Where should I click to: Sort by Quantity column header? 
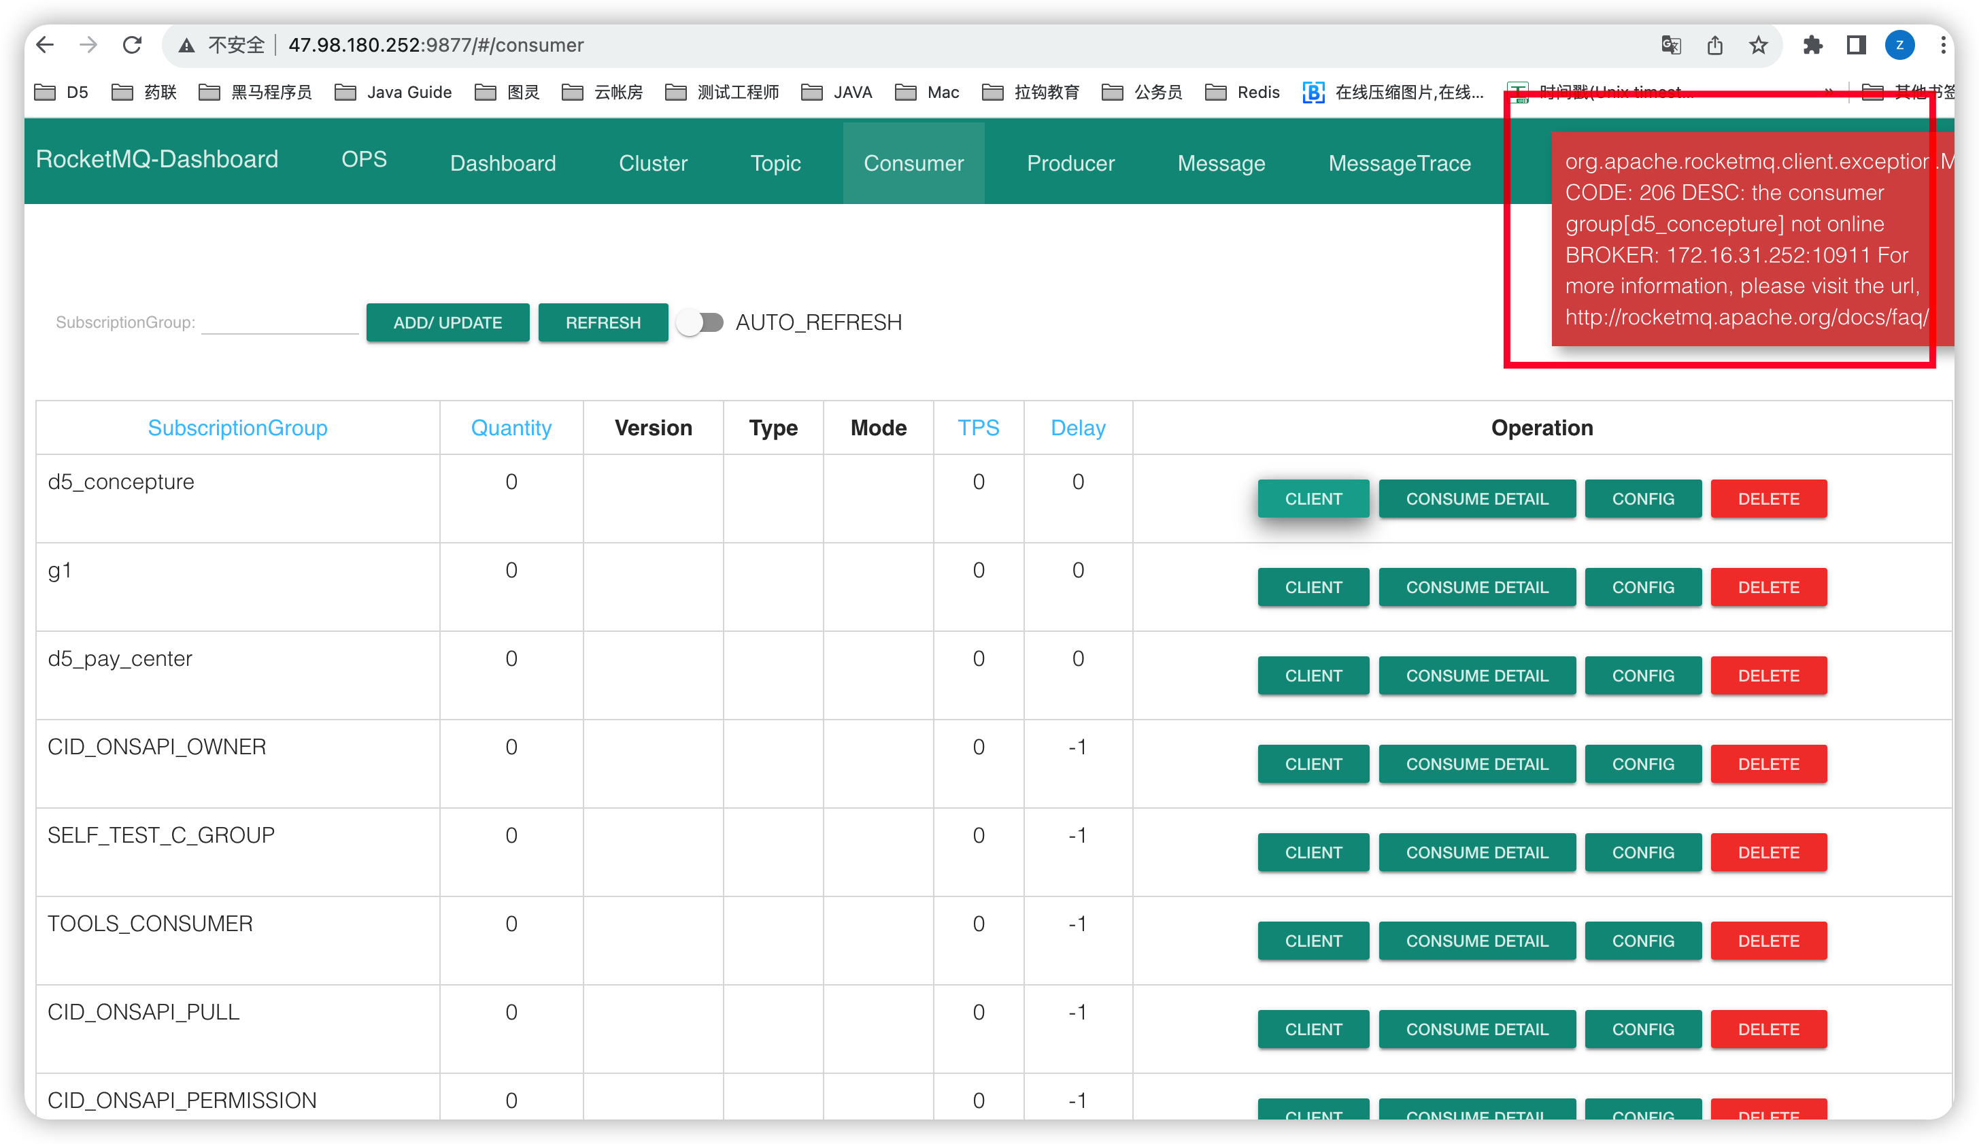(511, 428)
